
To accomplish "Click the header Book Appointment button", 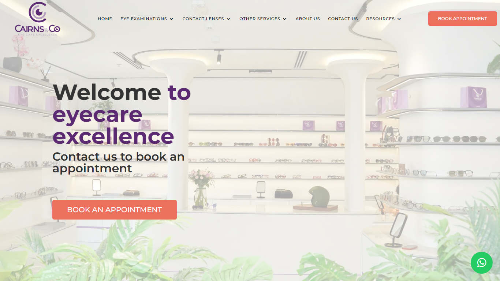I will 463,19.
